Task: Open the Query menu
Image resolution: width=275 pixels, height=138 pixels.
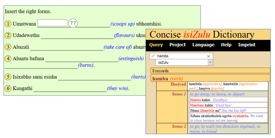Action: pyautogui.click(x=156, y=45)
